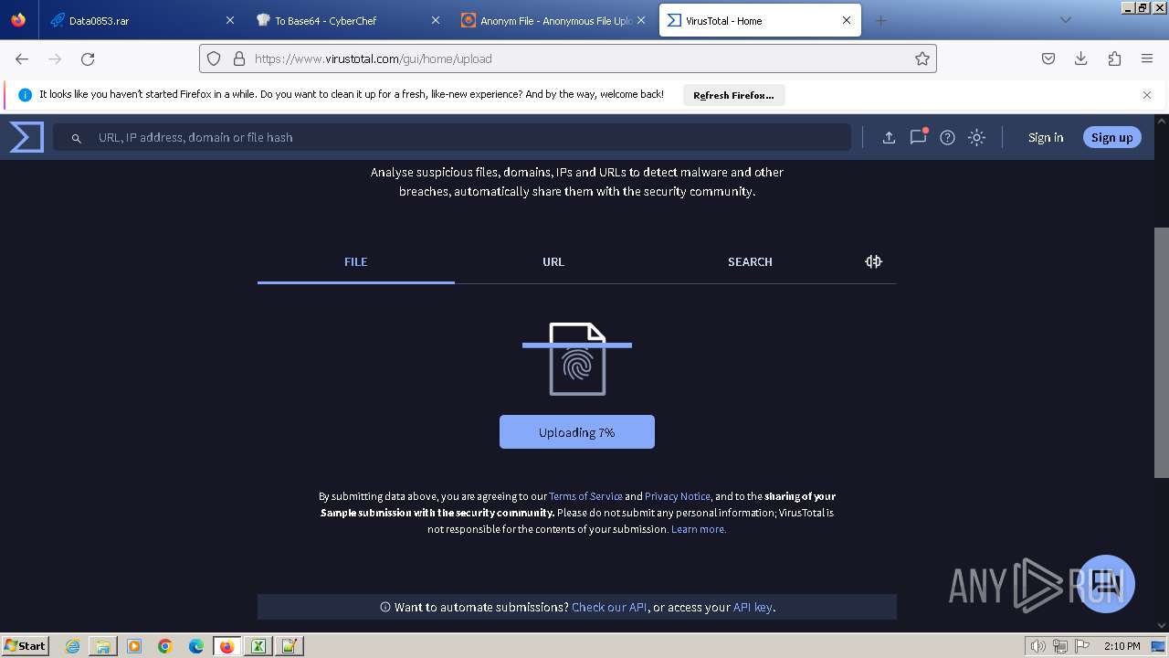Open the Pocket save icon
This screenshot has height=658, width=1169.
(1048, 58)
